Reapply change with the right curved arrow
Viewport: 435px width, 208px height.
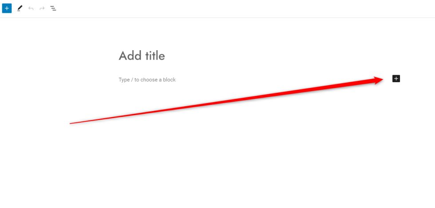(x=42, y=8)
